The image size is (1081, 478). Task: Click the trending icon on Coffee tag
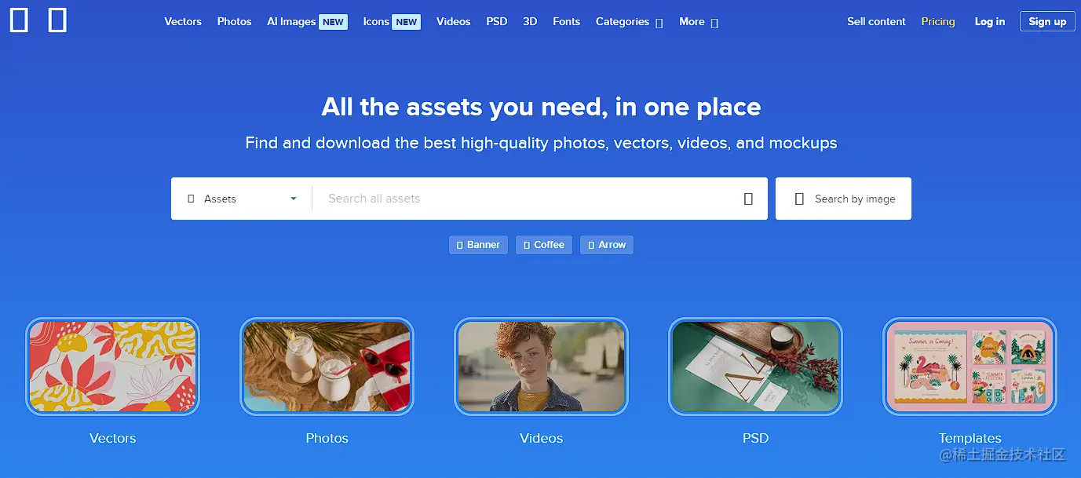(x=527, y=245)
